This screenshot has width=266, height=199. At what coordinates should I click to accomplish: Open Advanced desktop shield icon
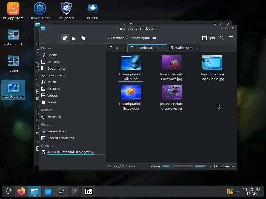pyautogui.click(x=66, y=11)
